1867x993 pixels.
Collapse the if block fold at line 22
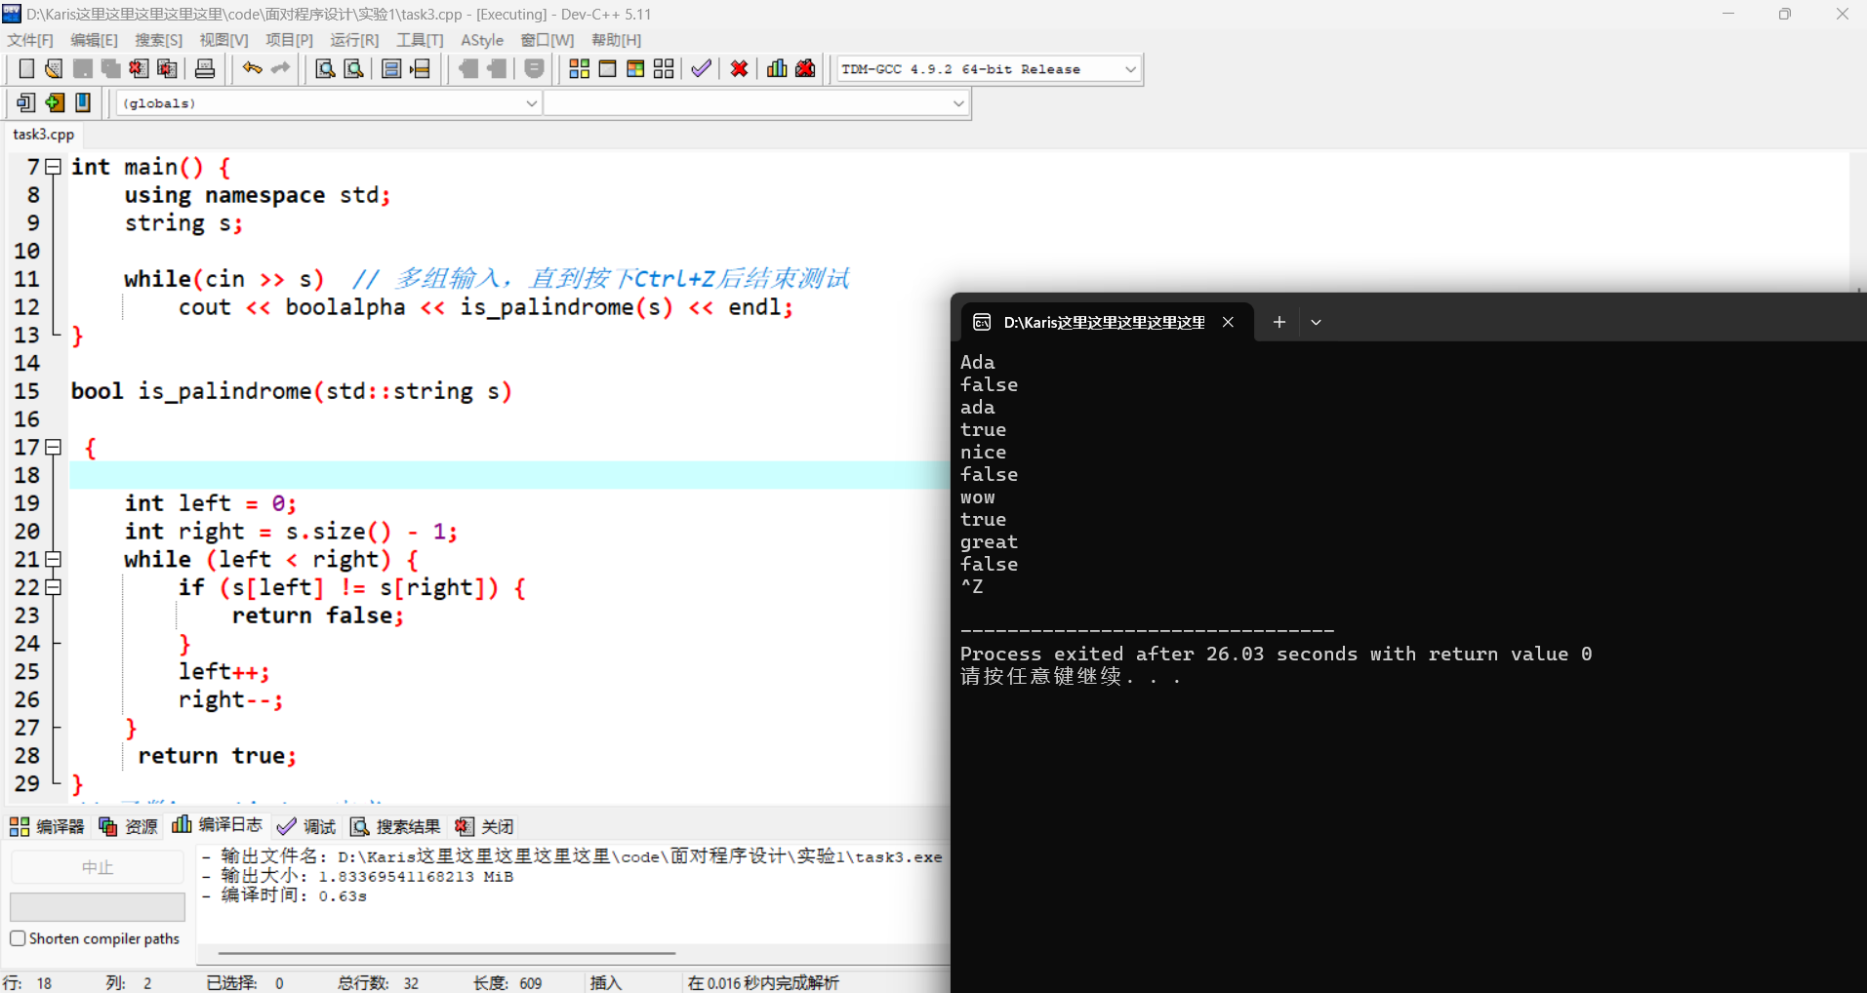(54, 587)
